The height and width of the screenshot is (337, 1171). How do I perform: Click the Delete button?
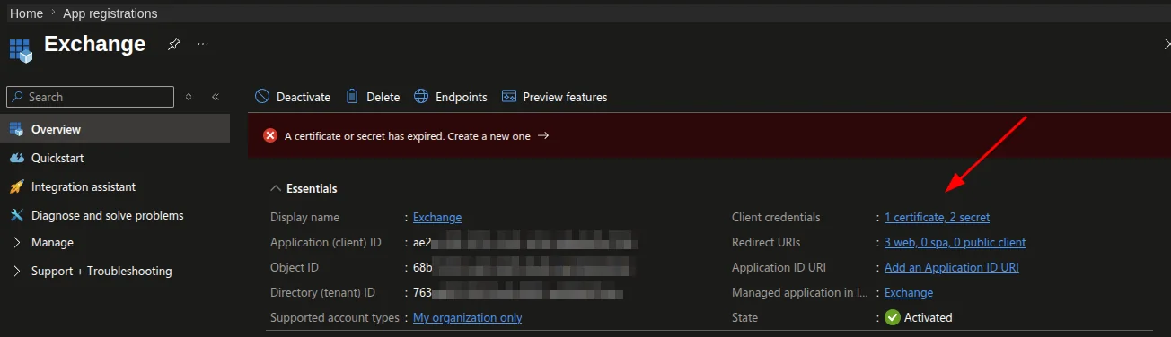373,97
